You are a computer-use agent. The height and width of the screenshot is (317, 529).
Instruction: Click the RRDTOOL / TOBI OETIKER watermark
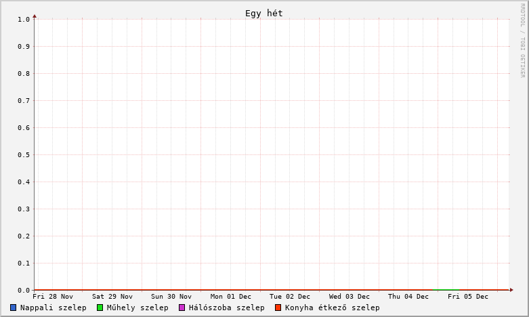[x=522, y=41]
